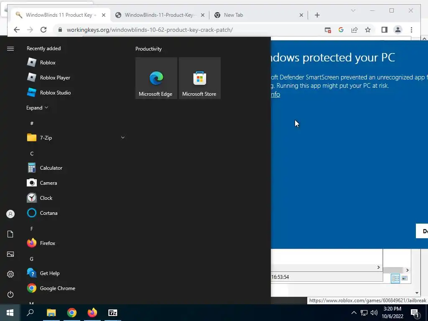Image resolution: width=428 pixels, height=321 pixels.
Task: Switch to Chrome on the taskbar
Action: [x=72, y=313]
